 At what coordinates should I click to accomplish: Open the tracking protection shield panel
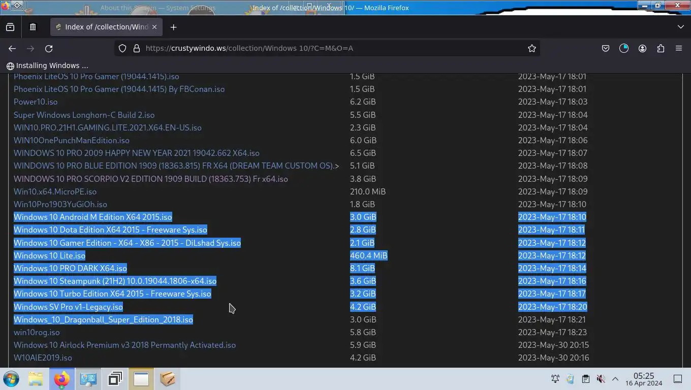click(122, 48)
